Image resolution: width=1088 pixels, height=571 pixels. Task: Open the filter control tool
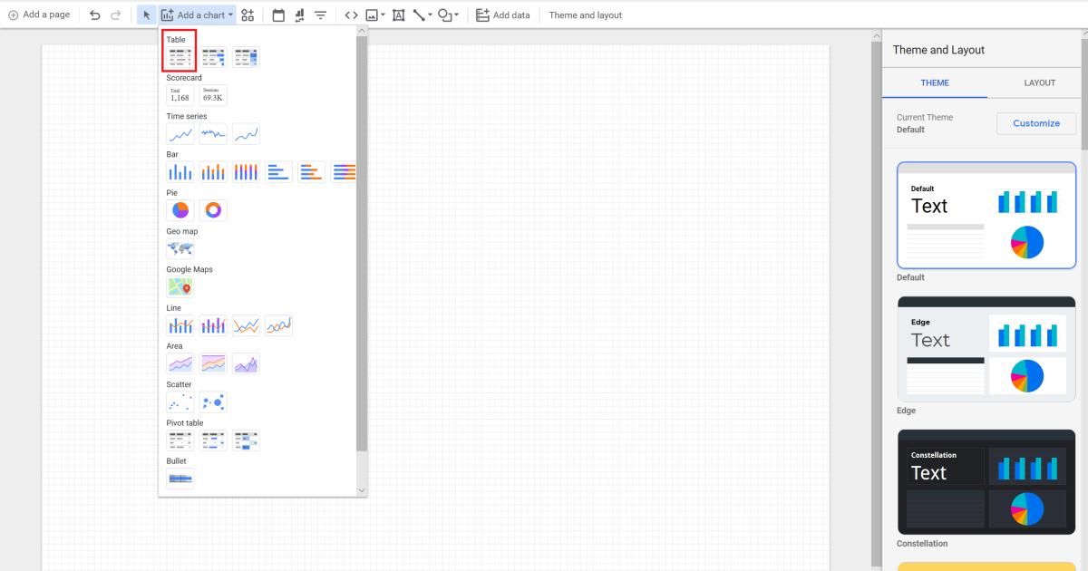(319, 15)
